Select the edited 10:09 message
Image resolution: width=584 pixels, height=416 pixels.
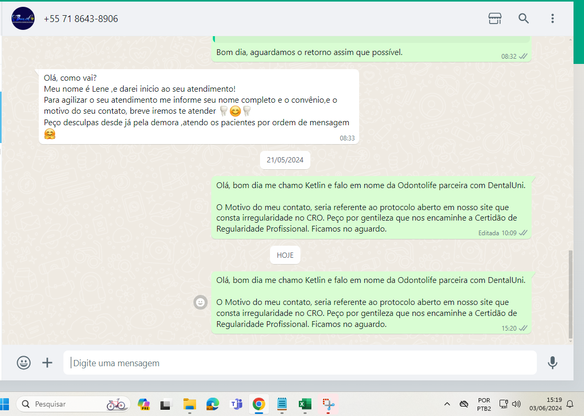click(x=371, y=207)
